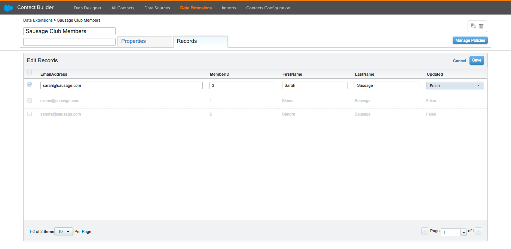
Task: Switch to the Properties tab
Action: [145, 41]
